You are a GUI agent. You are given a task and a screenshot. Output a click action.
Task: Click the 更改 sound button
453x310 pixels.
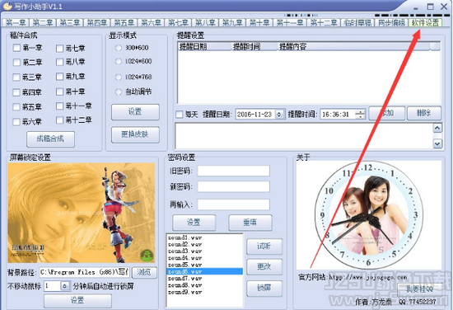click(x=264, y=266)
